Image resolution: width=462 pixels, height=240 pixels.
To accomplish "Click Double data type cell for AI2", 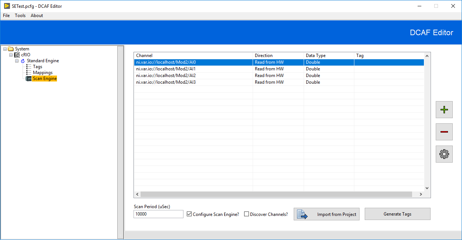I will [329, 76].
